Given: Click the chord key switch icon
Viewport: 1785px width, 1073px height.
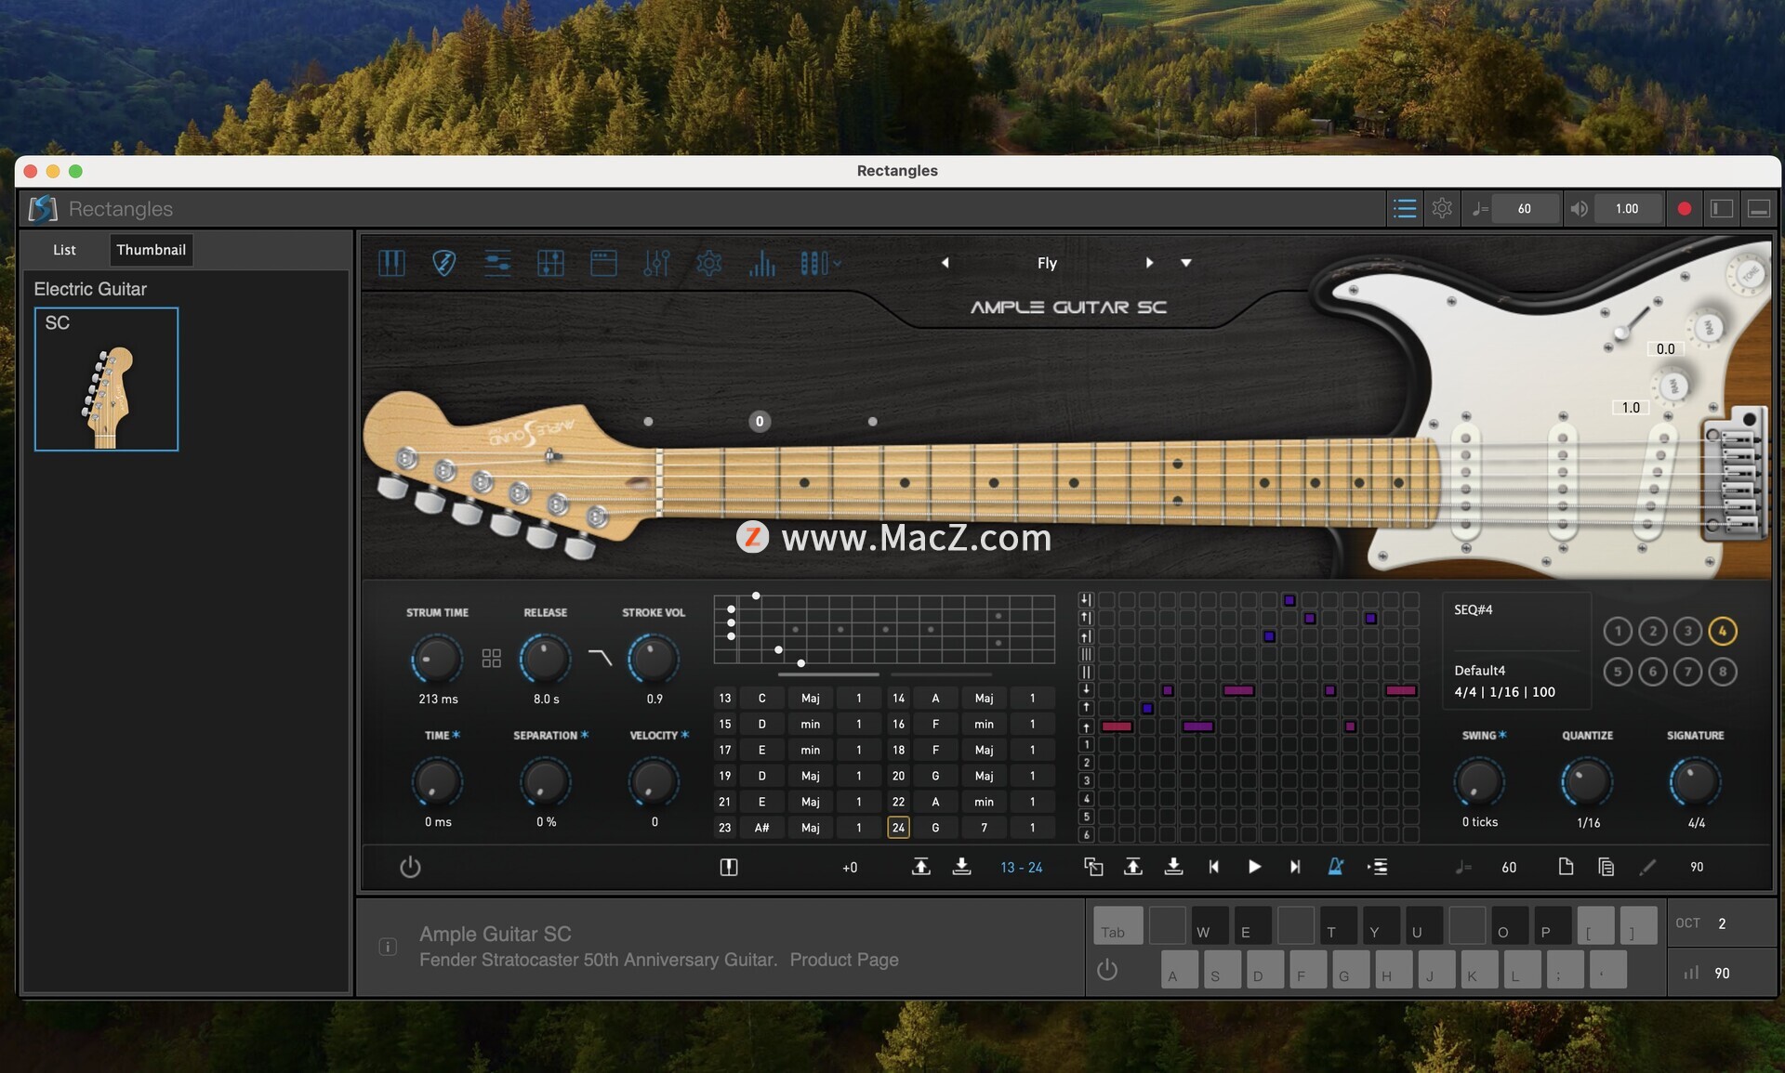Looking at the screenshot, I should point(729,867).
